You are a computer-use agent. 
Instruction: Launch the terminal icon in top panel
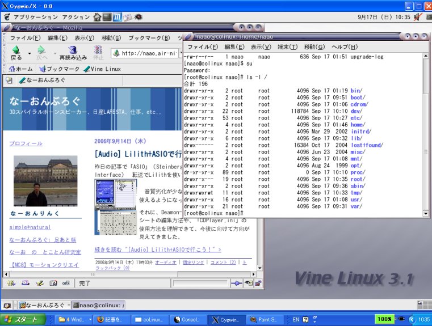point(107,17)
